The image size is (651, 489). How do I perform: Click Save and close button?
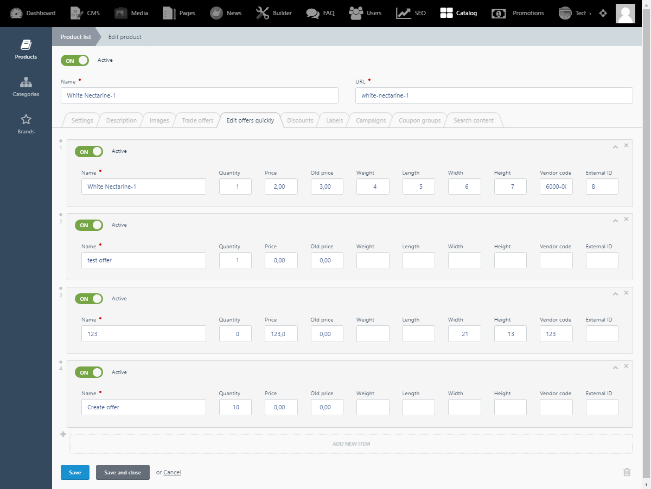pyautogui.click(x=123, y=472)
